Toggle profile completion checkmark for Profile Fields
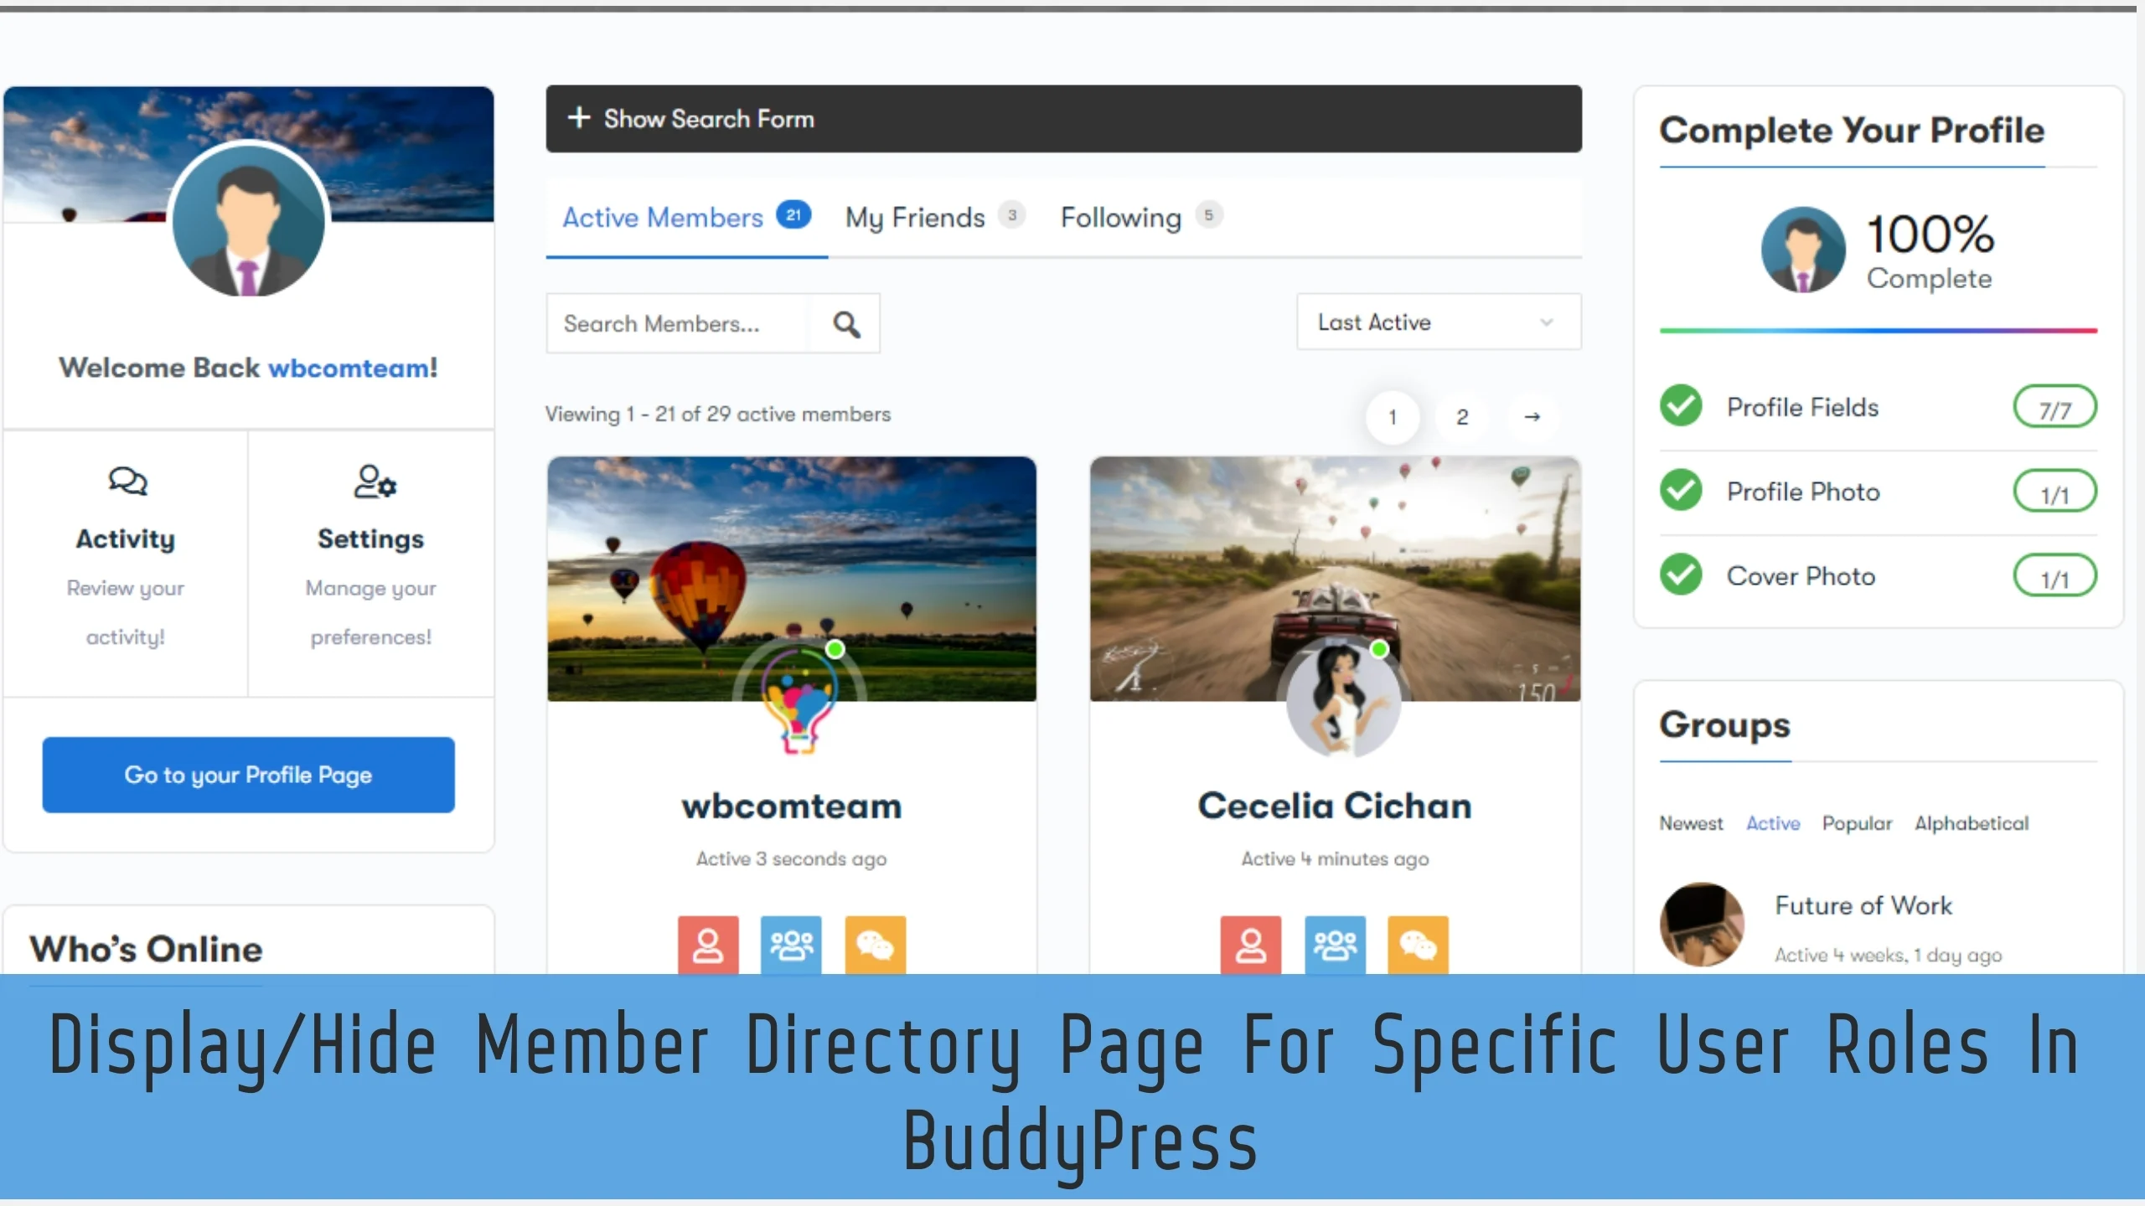 point(1681,406)
